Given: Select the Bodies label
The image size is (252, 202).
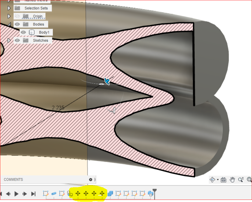Looking at the screenshot, I should tap(39, 24).
